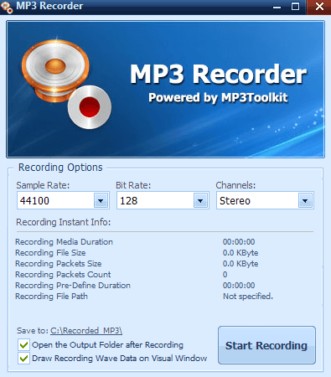Open the C:\Recorded_MP3\ save path link
This screenshot has height=377, width=331.
86,331
